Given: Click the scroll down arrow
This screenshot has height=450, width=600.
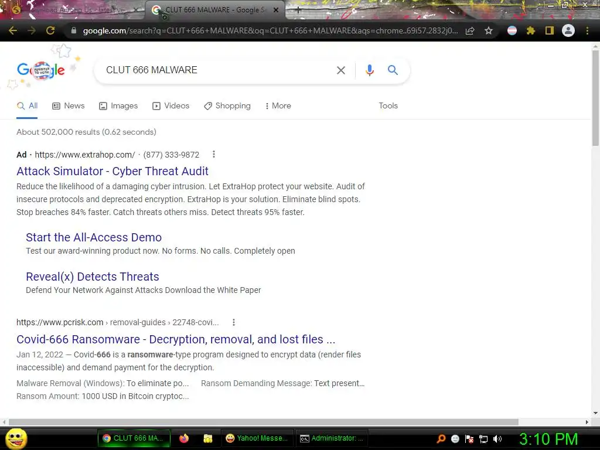Looking at the screenshot, I should 595,413.
